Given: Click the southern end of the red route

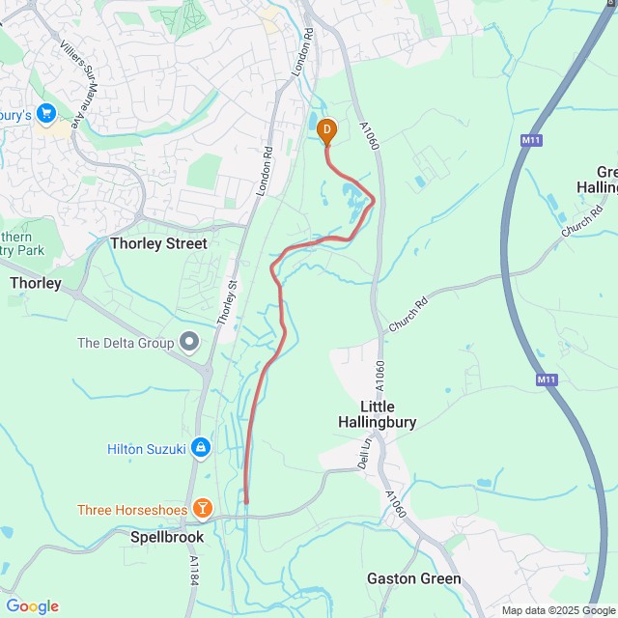Looking at the screenshot, I should pyautogui.click(x=246, y=502).
